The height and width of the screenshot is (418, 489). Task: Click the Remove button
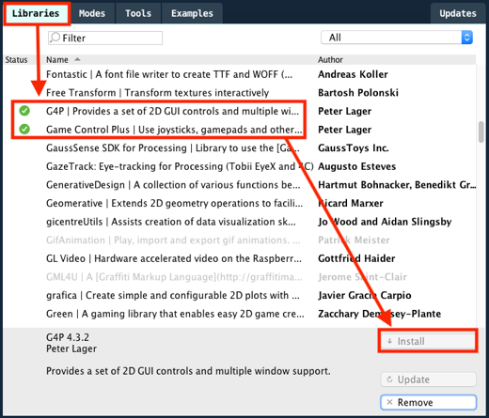click(428, 402)
